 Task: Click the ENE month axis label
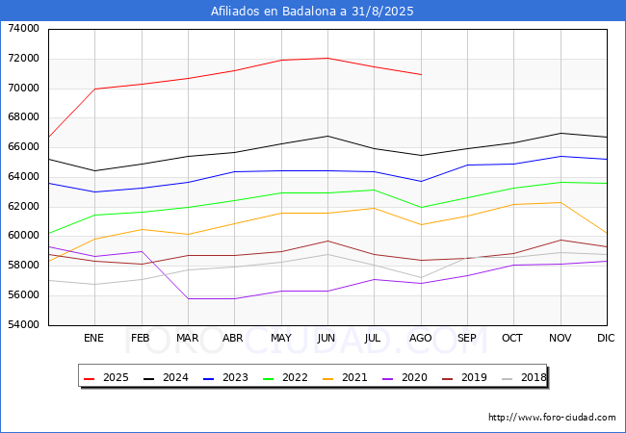93,338
